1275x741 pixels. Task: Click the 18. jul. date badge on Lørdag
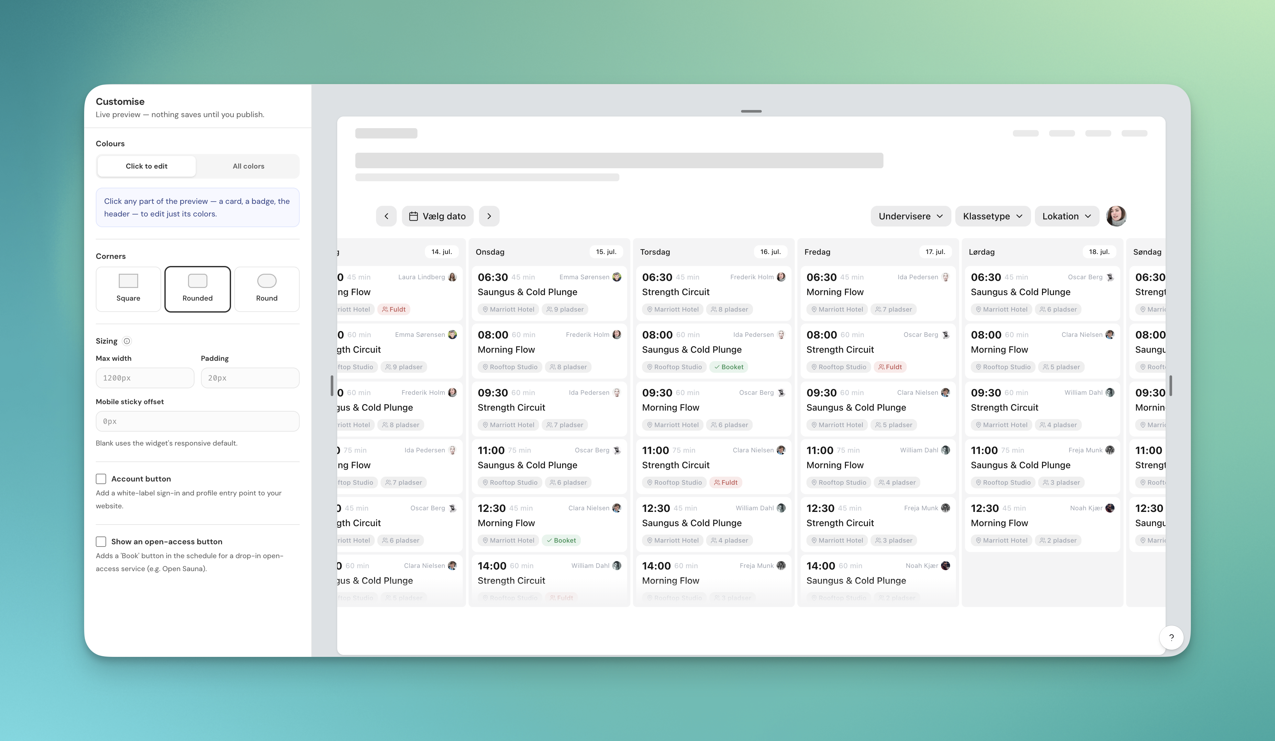coord(1099,251)
